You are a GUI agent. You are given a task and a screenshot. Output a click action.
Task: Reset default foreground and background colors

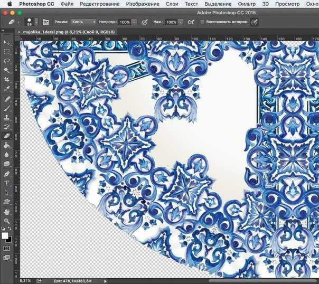(3, 228)
